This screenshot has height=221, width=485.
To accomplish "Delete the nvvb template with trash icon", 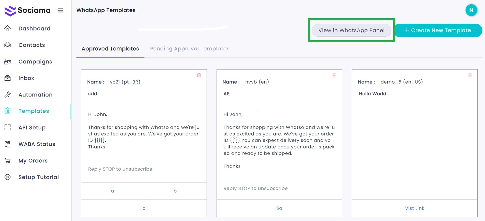I will (334, 75).
